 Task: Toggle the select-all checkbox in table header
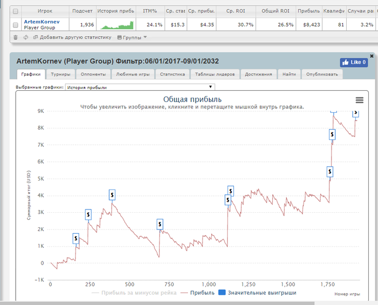(x=16, y=11)
